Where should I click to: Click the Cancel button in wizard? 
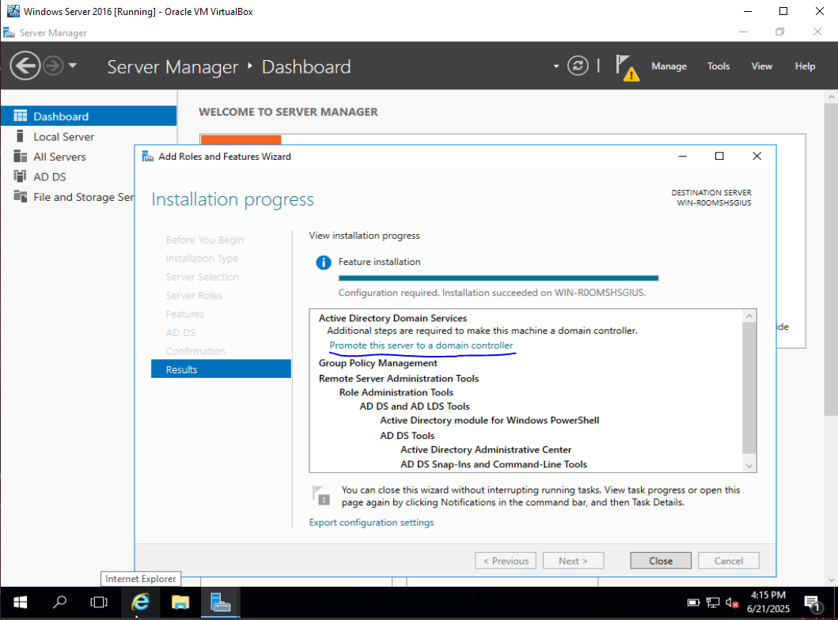click(729, 561)
